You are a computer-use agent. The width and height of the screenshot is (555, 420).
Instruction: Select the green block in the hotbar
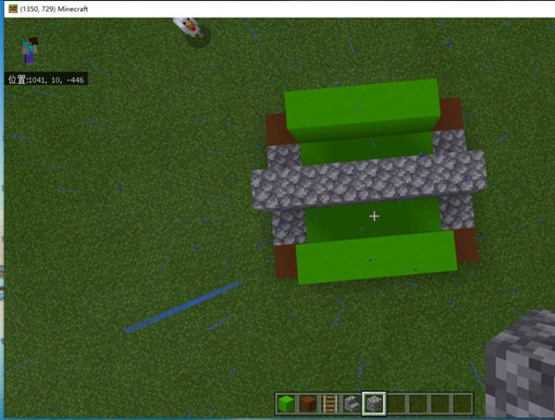click(x=288, y=402)
